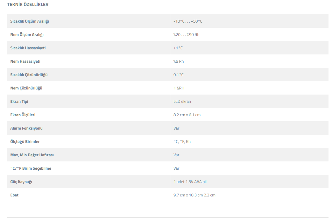Click the %20...%90 Rh humidity value
Screen dimensions: 332x220
pos(186,35)
